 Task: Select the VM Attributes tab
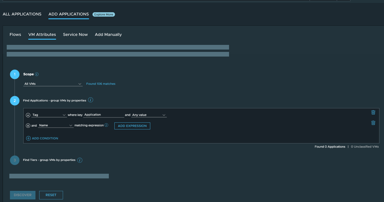42,34
